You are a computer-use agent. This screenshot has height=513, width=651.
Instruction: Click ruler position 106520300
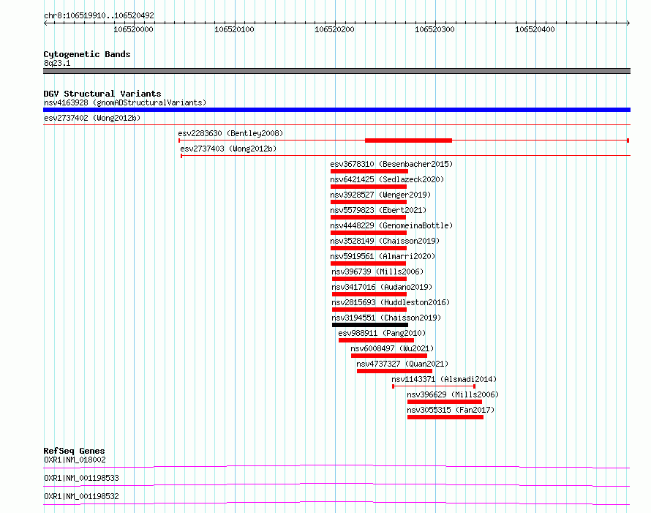tap(434, 29)
